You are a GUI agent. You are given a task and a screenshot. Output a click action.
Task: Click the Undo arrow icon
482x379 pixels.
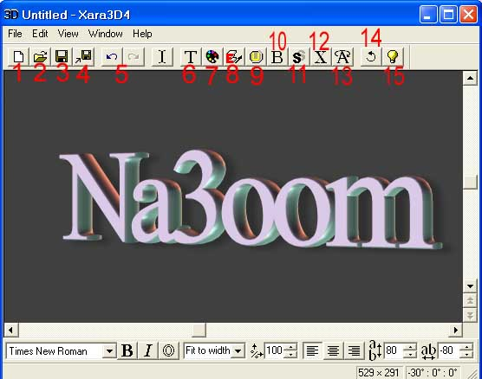[x=112, y=57]
